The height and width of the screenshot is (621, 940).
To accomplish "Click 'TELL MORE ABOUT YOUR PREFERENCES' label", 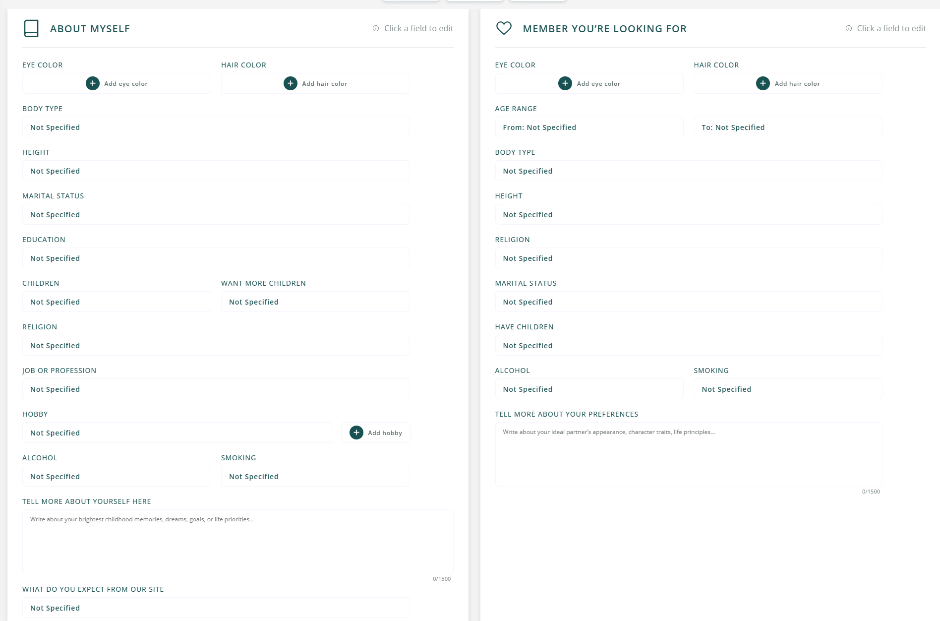I will tap(567, 414).
